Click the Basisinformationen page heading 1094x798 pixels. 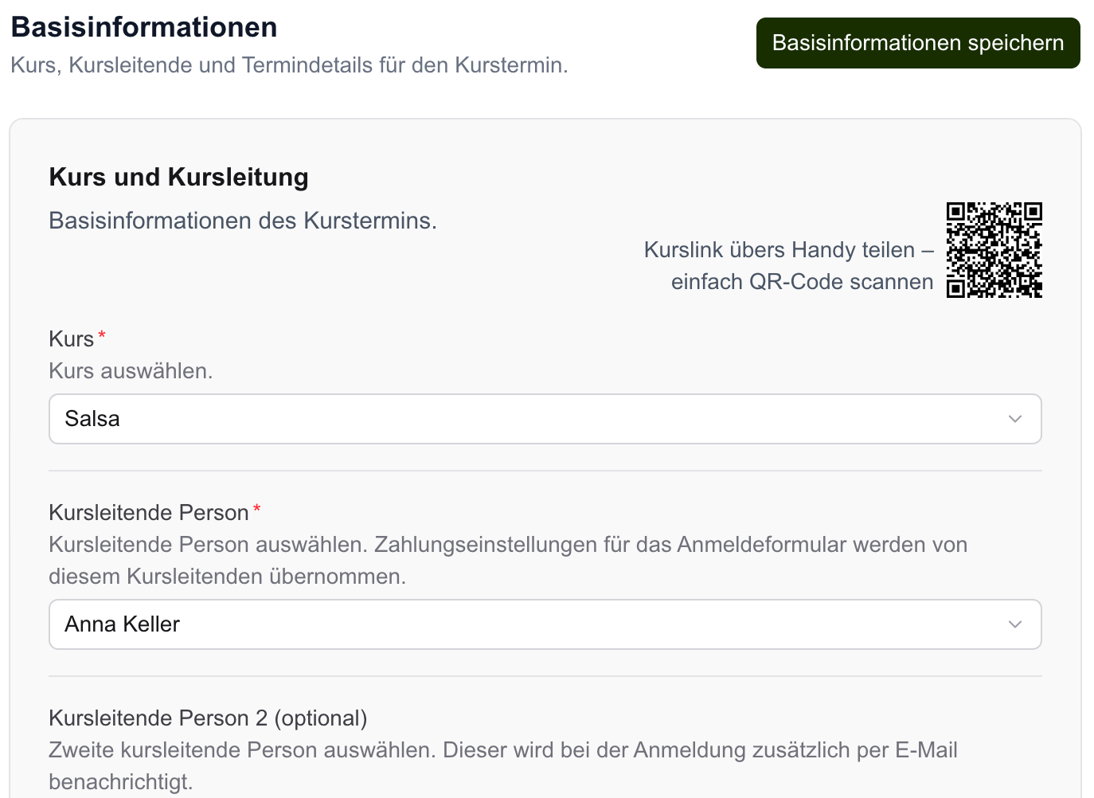[x=144, y=26]
